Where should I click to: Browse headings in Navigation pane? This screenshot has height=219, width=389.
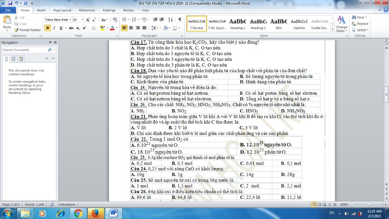click(6, 59)
